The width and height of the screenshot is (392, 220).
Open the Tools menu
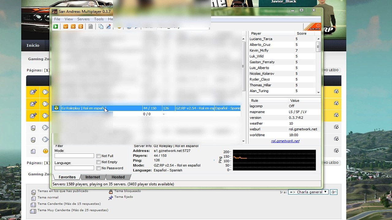tap(99, 19)
